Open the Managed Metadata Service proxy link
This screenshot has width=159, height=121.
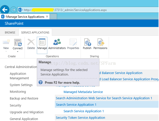(x=83, y=92)
